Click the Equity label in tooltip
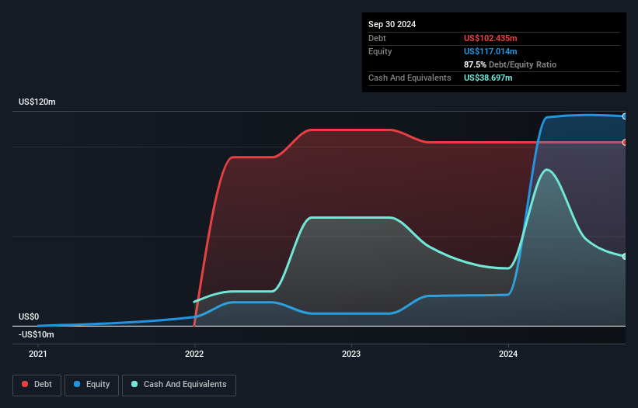The image size is (638, 408). pos(380,51)
